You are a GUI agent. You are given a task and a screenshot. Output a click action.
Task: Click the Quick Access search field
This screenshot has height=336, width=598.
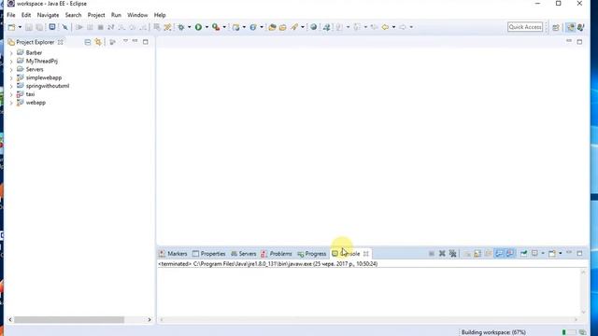point(525,27)
